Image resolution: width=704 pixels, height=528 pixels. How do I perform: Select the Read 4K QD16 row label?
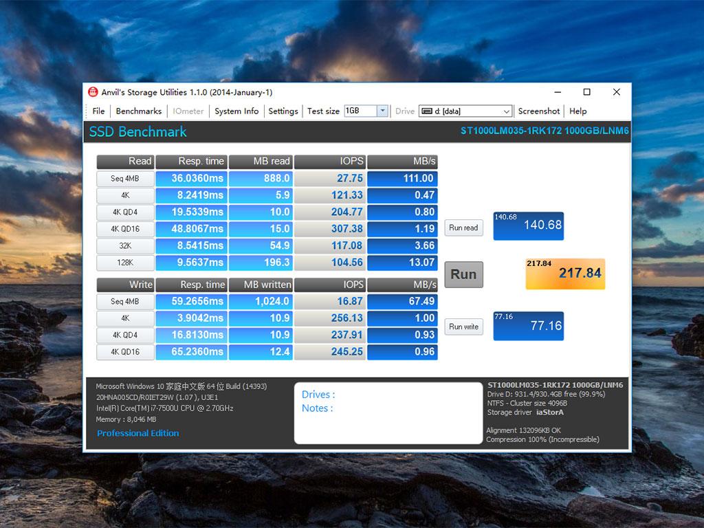125,229
